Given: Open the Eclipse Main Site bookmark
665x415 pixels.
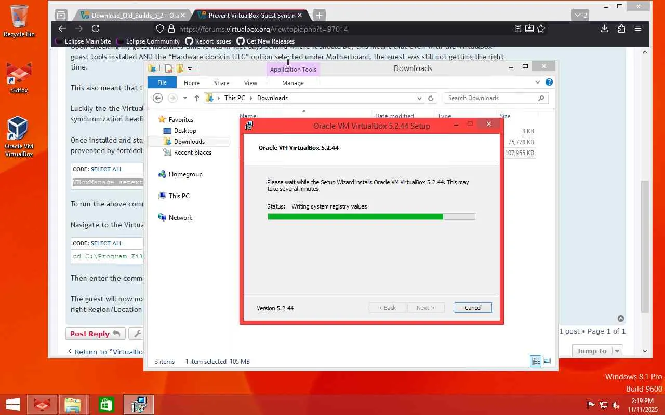Looking at the screenshot, I should click(x=83, y=41).
